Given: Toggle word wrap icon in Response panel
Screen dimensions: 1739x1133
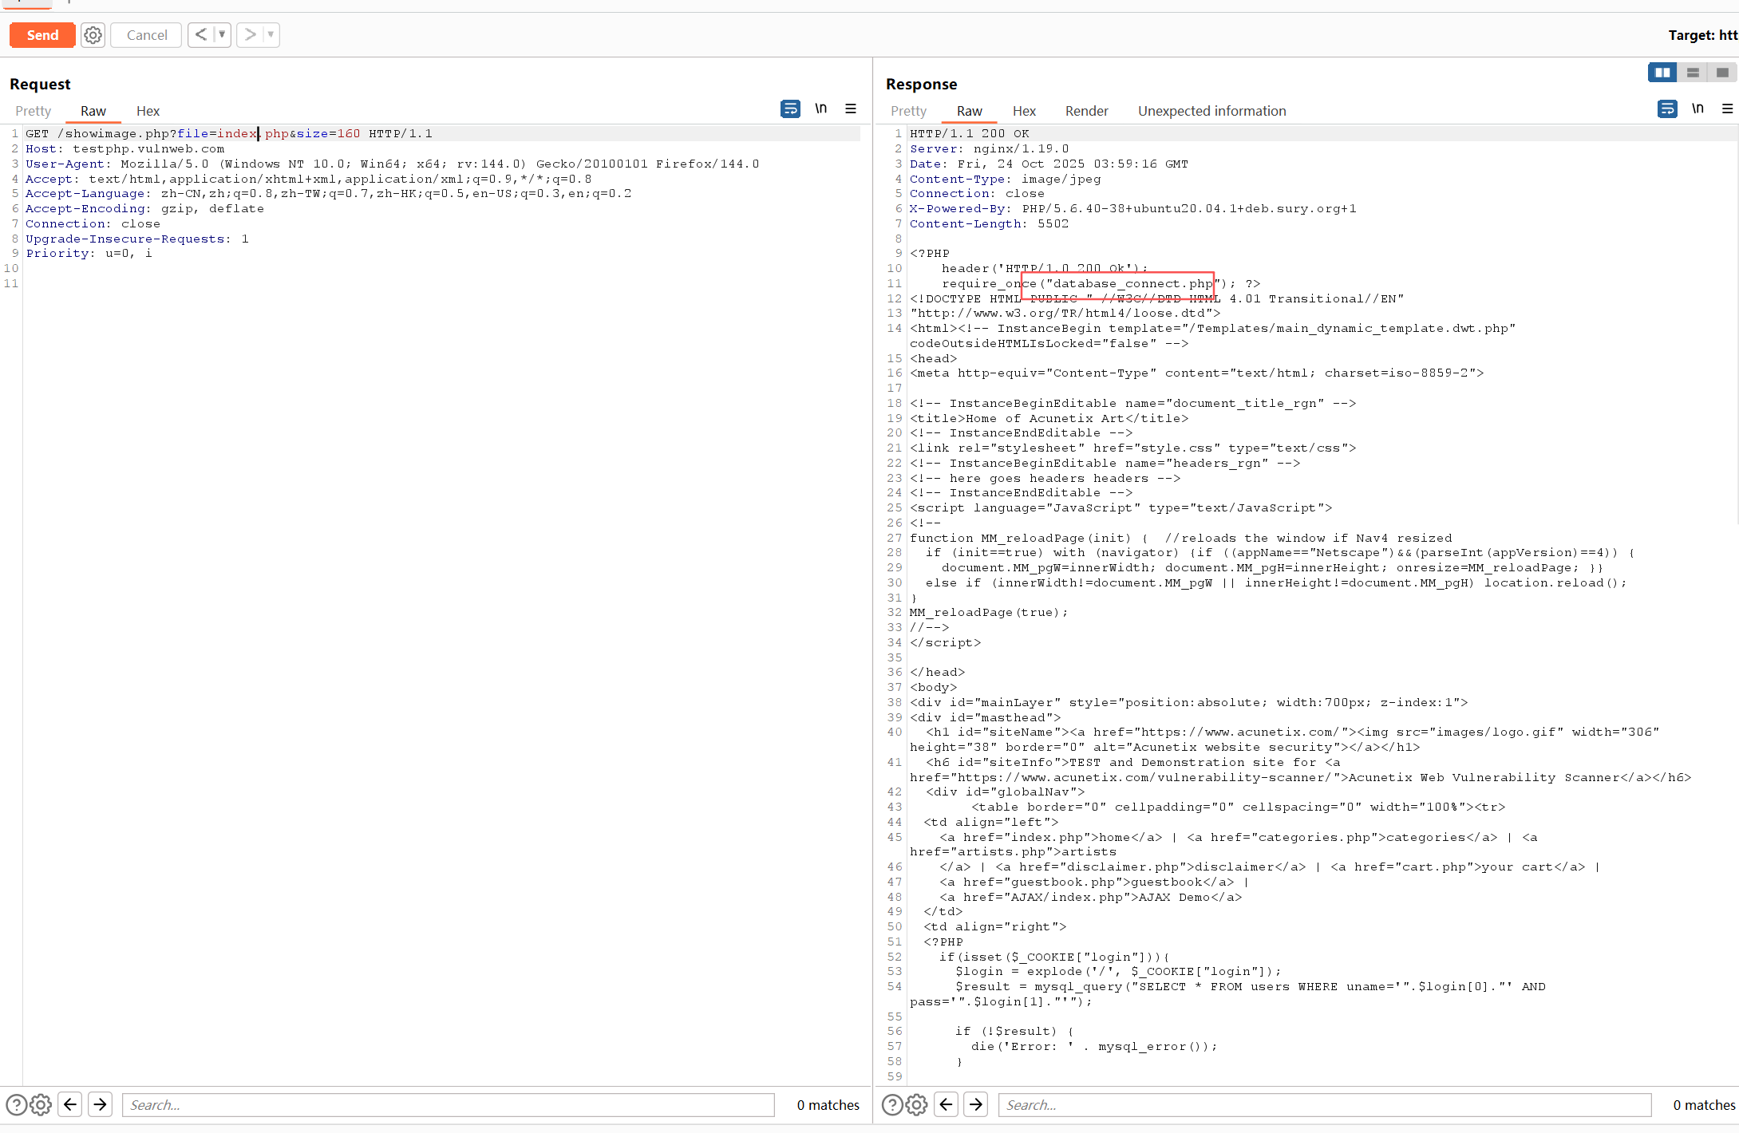Looking at the screenshot, I should coord(1666,109).
